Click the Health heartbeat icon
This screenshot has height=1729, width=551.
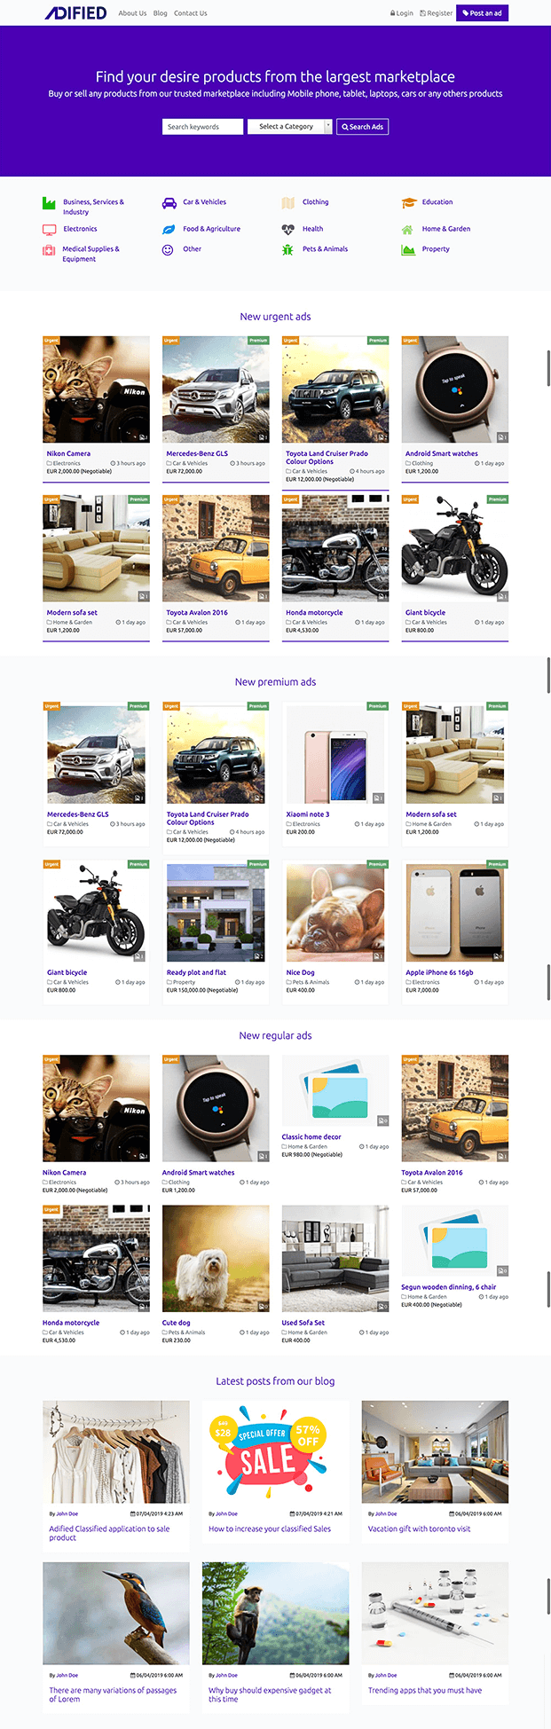(287, 229)
